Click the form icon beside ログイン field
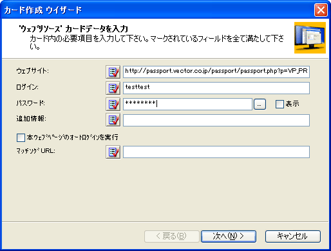 pos(113,88)
